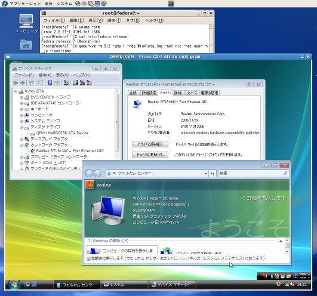This screenshot has height=296, width=317.
Task: Click terminal window vertical scrollbar
Action: pyautogui.click(x=211, y=38)
